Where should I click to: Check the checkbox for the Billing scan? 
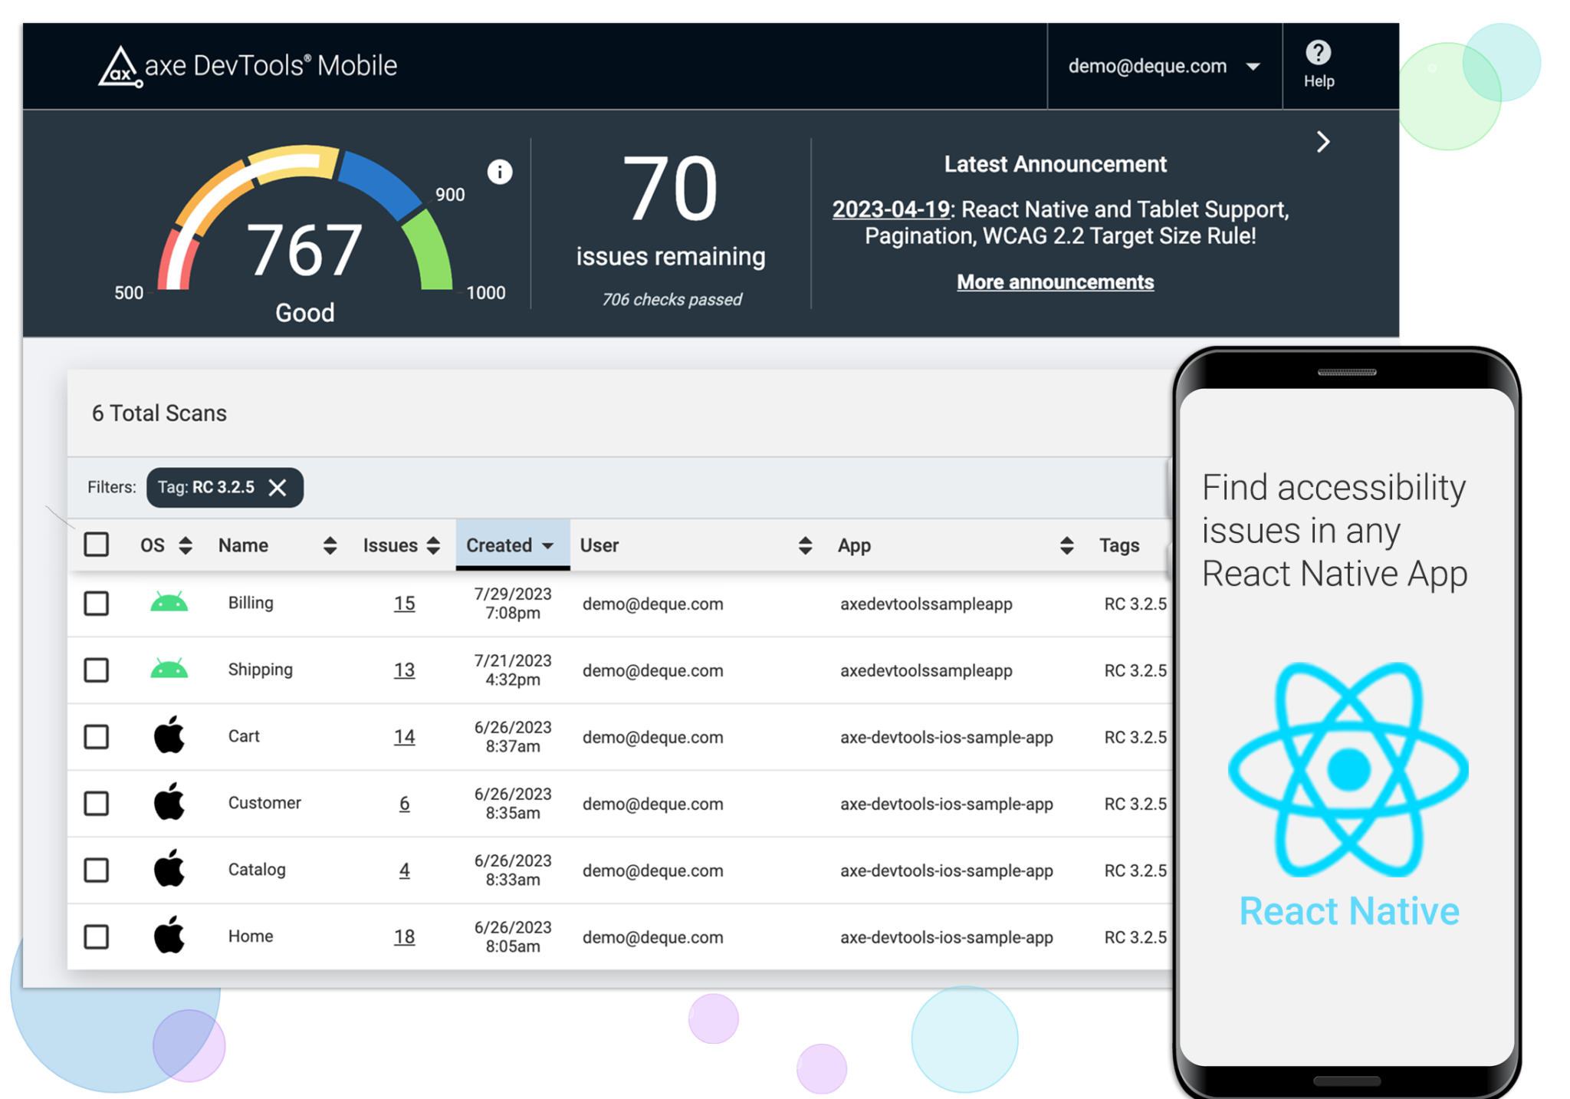click(x=97, y=604)
